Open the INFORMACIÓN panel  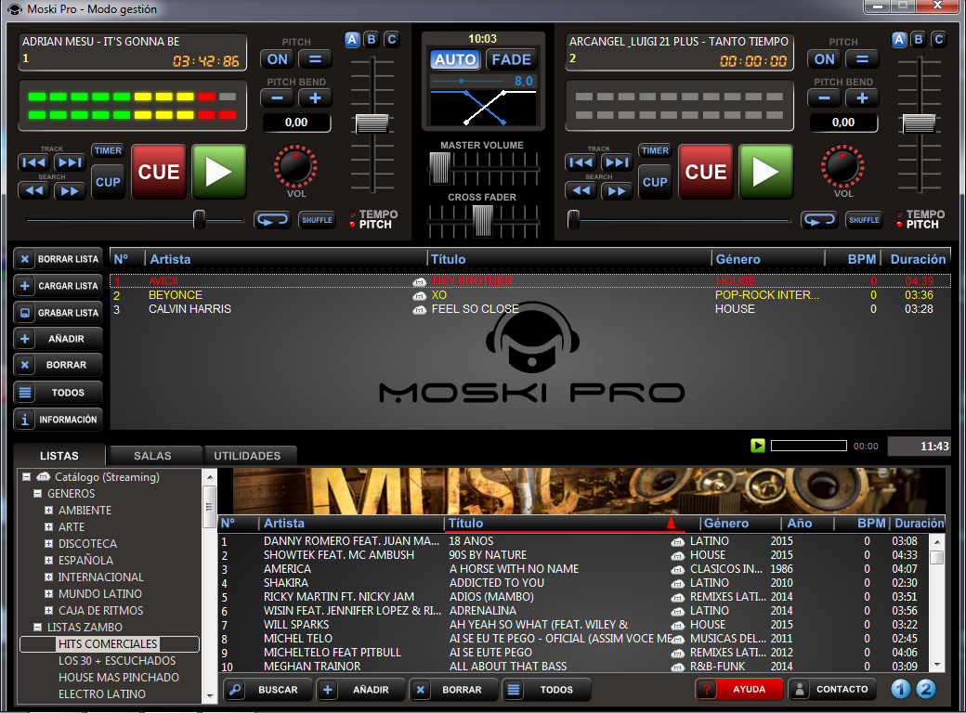coord(58,419)
